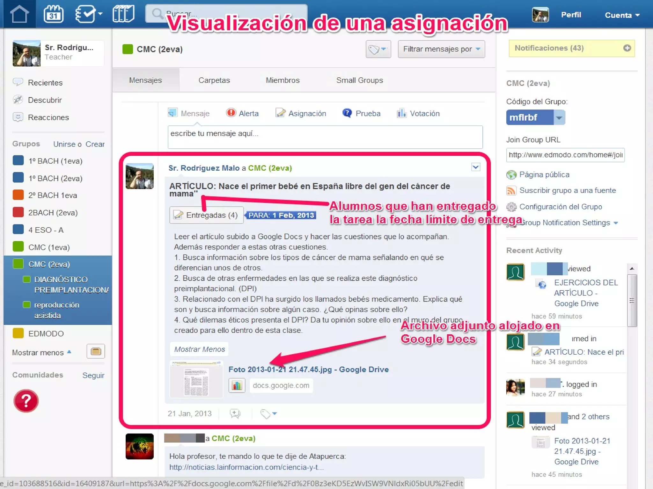Image resolution: width=653 pixels, height=489 pixels.
Task: Open the group code mflrbf dropdown arrow
Action: [559, 117]
